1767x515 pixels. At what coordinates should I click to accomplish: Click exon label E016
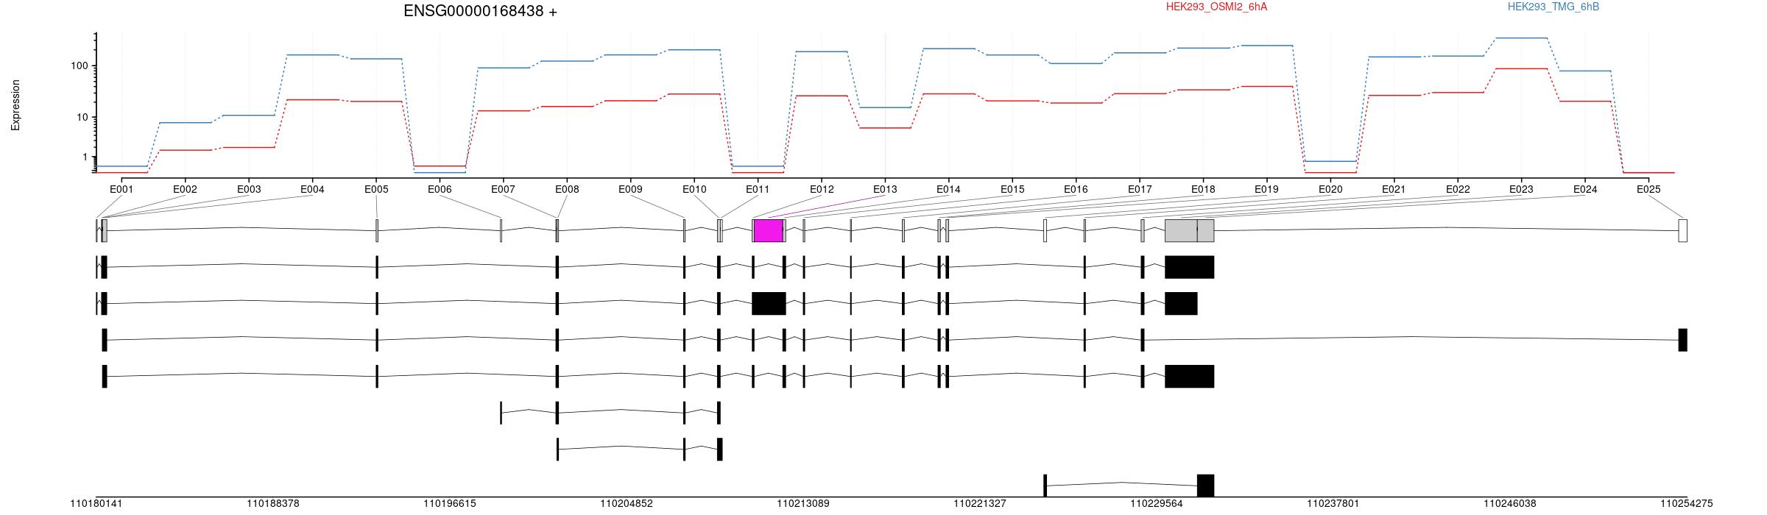tap(1076, 189)
